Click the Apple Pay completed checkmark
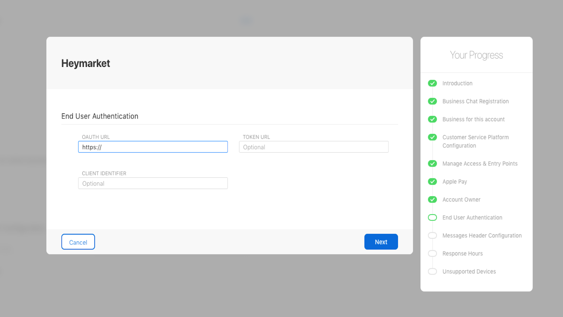Screen dimensions: 563x317 pyautogui.click(x=432, y=181)
